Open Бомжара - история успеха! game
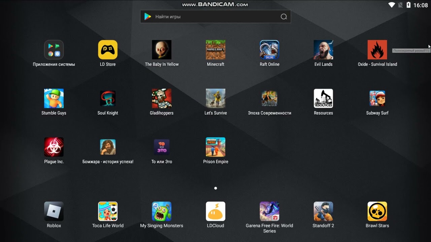 108,147
